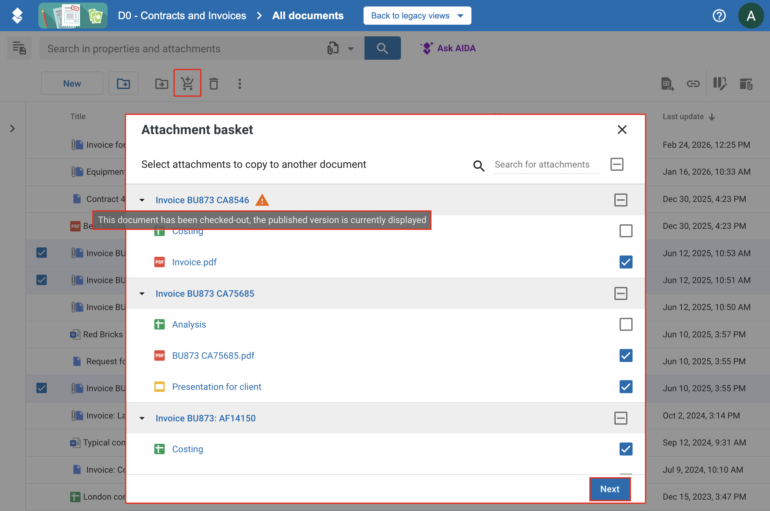Click the warning triangle on Invoice BU873 CA8546

coord(262,200)
